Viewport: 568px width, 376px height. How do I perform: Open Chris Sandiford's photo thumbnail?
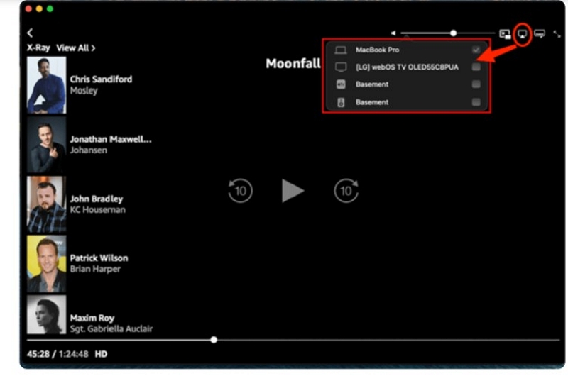[46, 85]
